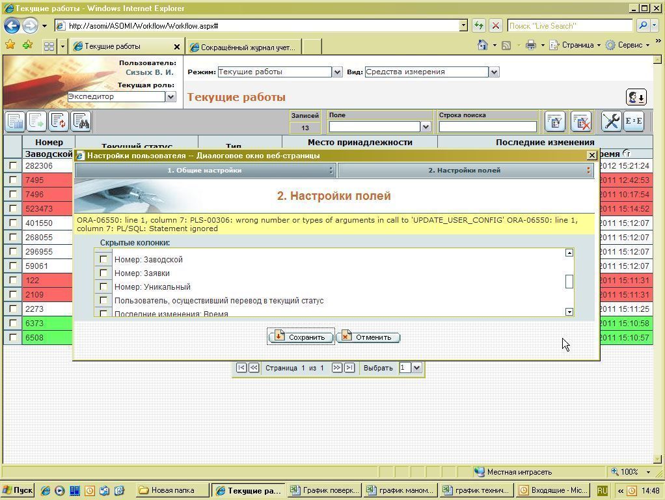Viewport: 665px width, 500px height.
Task: Click the E2E toolbar icon
Action: click(634, 121)
